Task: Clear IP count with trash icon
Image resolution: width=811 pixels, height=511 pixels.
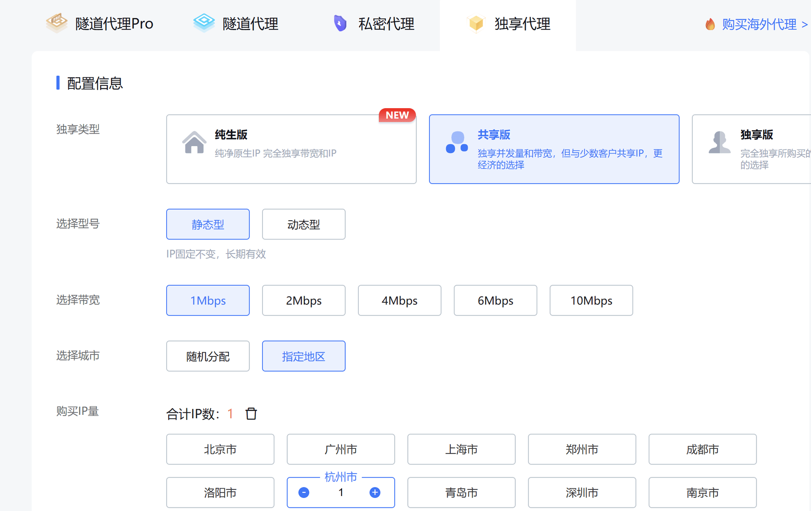Action: [x=251, y=414]
